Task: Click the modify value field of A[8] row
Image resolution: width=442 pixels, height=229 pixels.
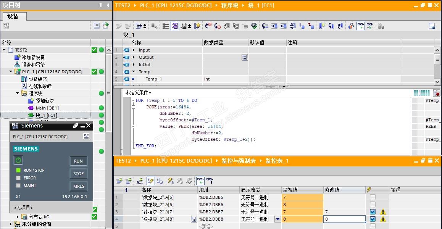Action: [344, 219]
